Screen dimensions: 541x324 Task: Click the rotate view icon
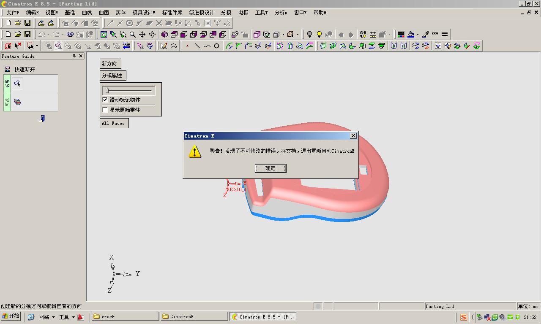[152, 34]
